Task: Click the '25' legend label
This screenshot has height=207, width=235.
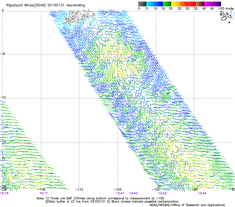Action: pos(179,8)
